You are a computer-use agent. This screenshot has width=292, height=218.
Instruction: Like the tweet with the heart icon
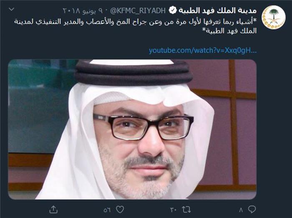pos(120,210)
